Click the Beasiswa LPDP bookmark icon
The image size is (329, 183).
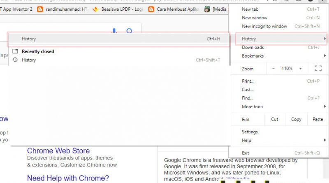tap(95, 9)
